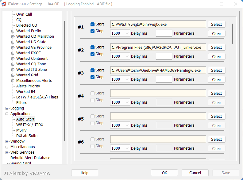Open LoTW / eQSL(AG) Flags settings

(37, 97)
